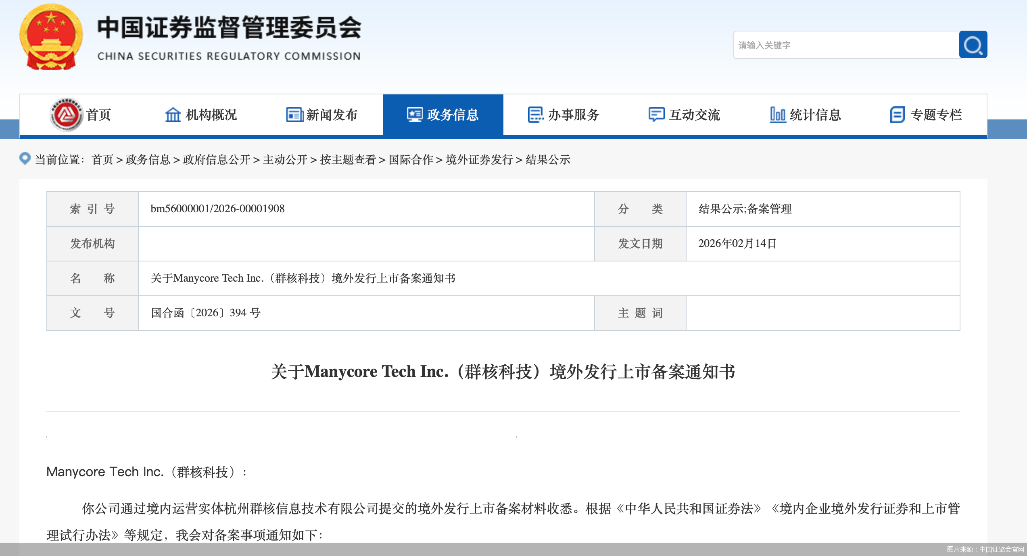
Task: Click the bank building icon beside 机构概况
Action: [173, 115]
